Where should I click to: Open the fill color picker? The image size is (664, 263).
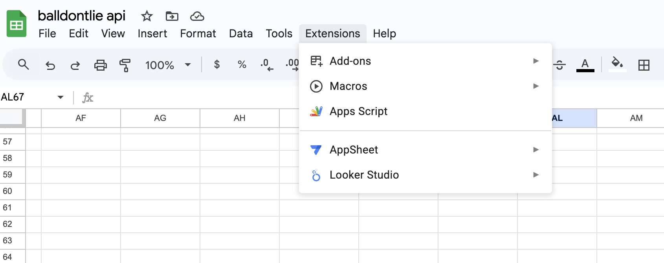point(617,64)
